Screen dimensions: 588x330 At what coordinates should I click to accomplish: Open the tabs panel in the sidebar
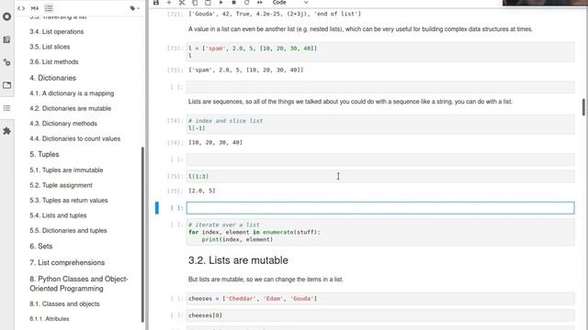click(6, 85)
